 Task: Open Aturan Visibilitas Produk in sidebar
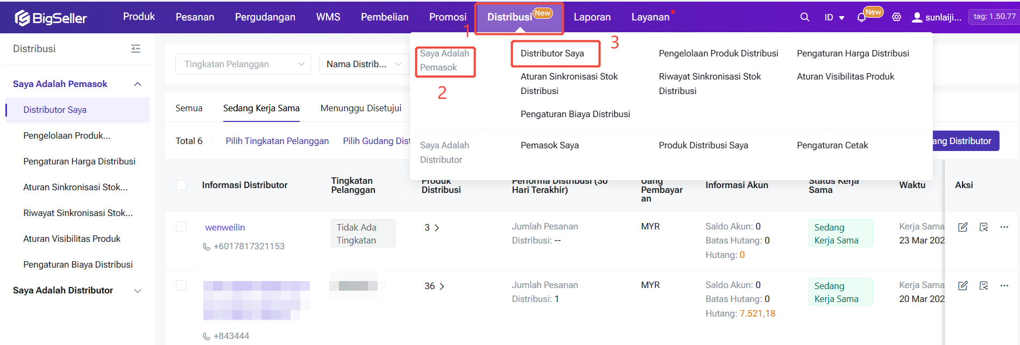(x=72, y=239)
